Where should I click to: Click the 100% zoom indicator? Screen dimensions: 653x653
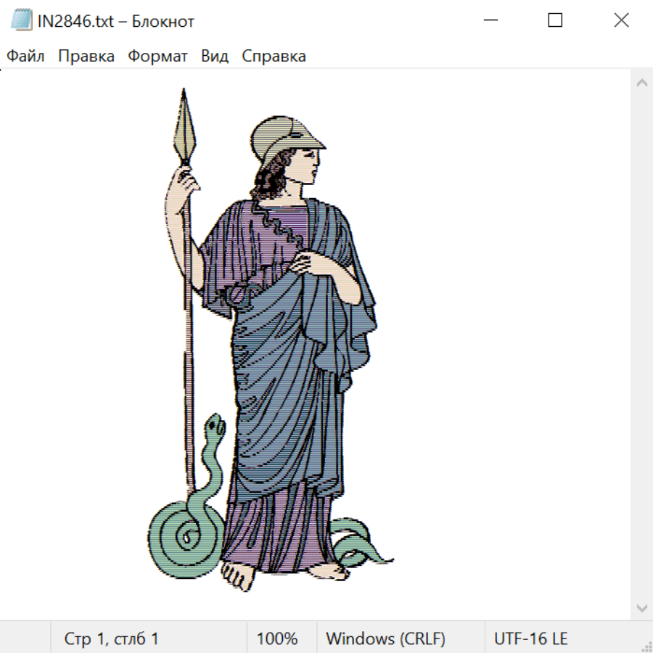click(277, 639)
